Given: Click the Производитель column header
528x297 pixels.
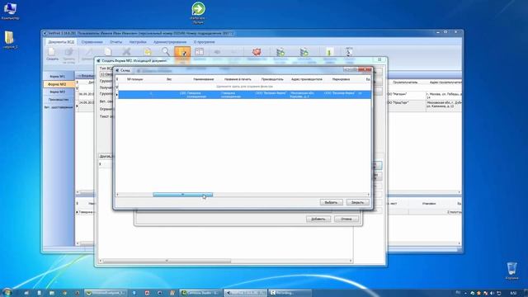Looking at the screenshot, I should point(272,79).
